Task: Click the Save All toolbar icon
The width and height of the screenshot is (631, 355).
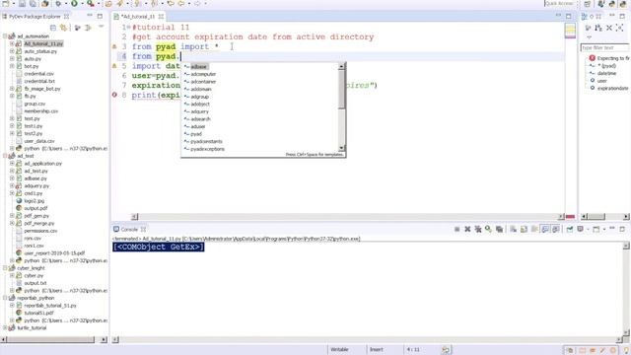Action: click(x=33, y=4)
